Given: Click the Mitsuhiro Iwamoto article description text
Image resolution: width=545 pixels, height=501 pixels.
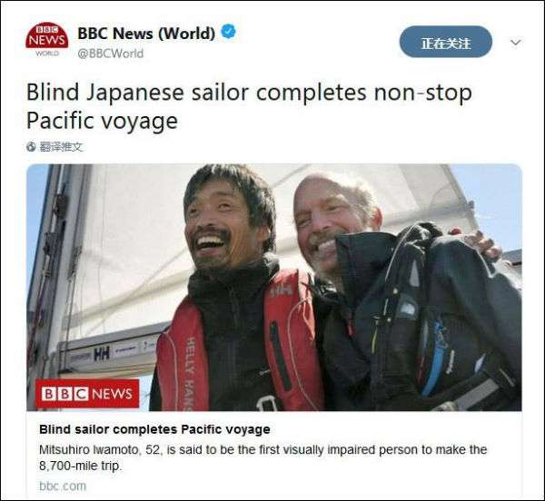Looking at the screenshot, I should (x=263, y=457).
